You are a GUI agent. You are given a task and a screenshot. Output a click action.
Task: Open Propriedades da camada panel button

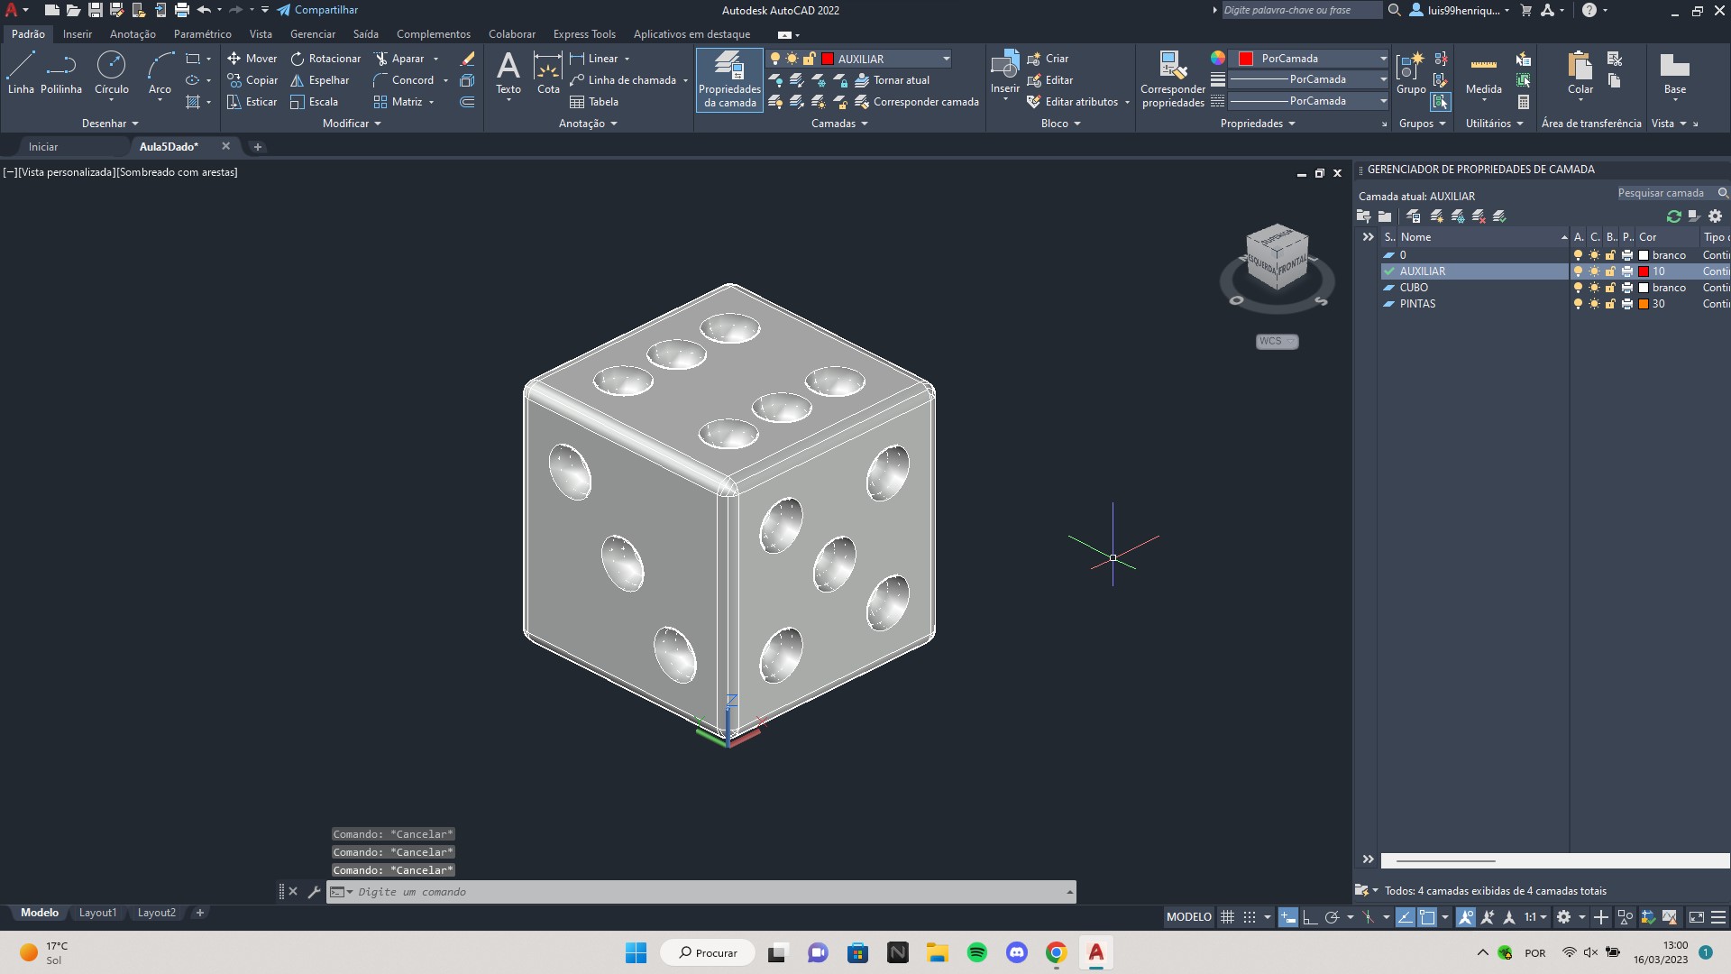[729, 79]
